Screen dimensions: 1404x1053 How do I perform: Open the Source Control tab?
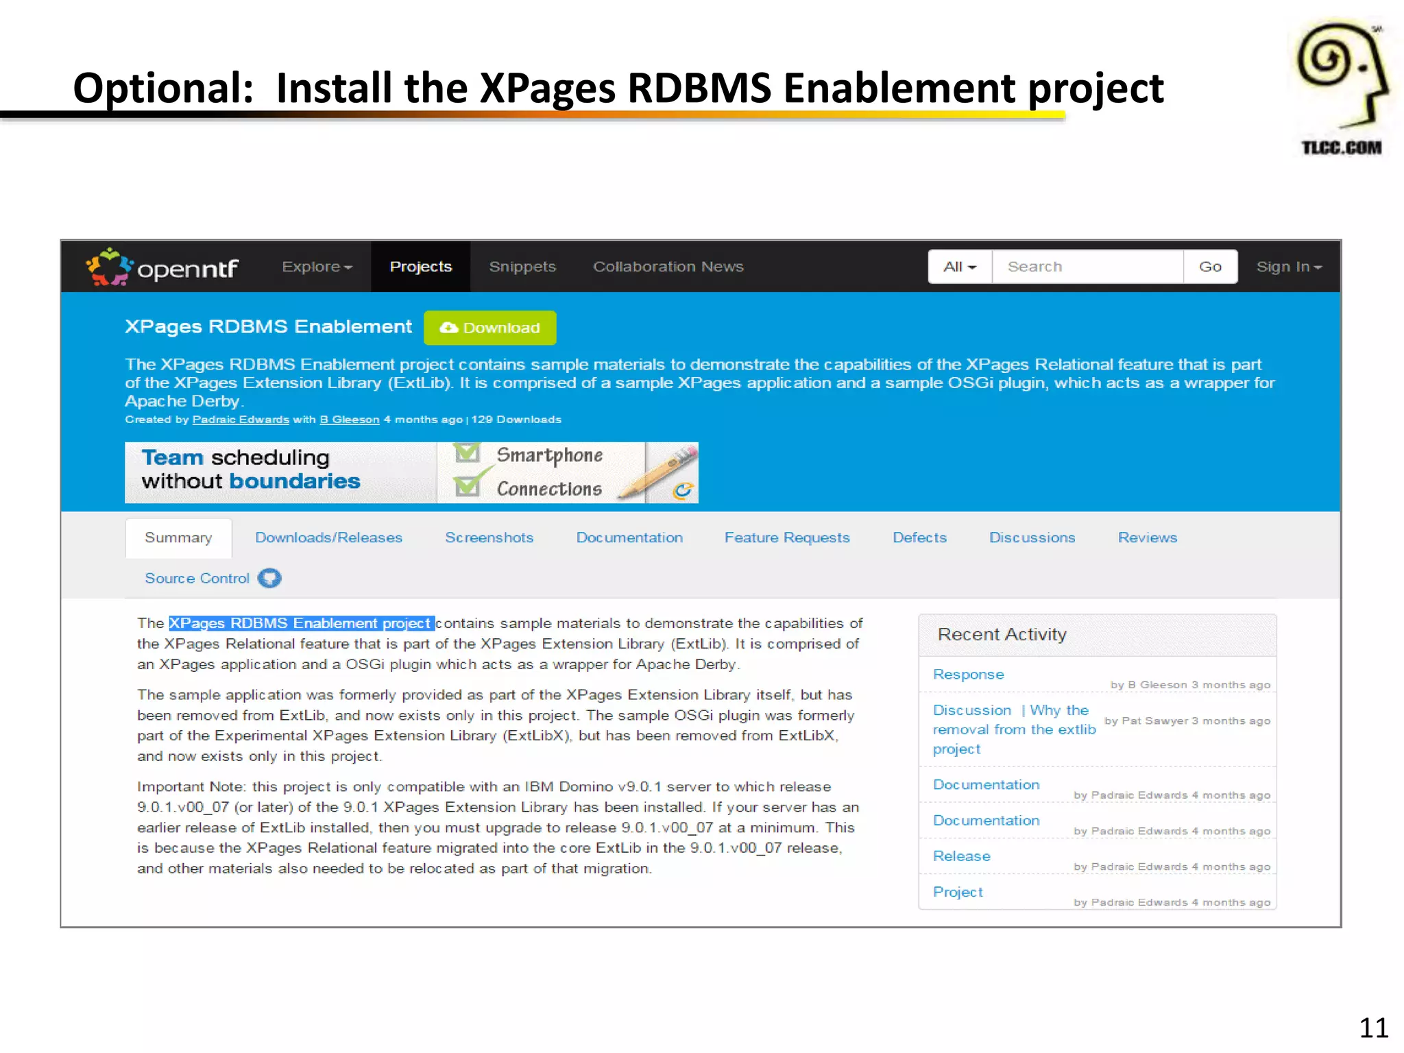tap(197, 579)
